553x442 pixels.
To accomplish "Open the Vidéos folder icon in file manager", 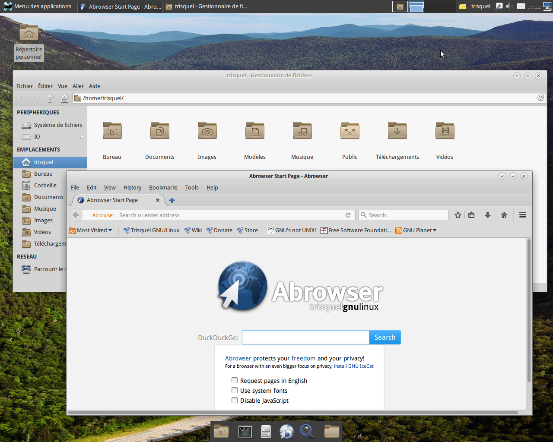I will coord(445,131).
